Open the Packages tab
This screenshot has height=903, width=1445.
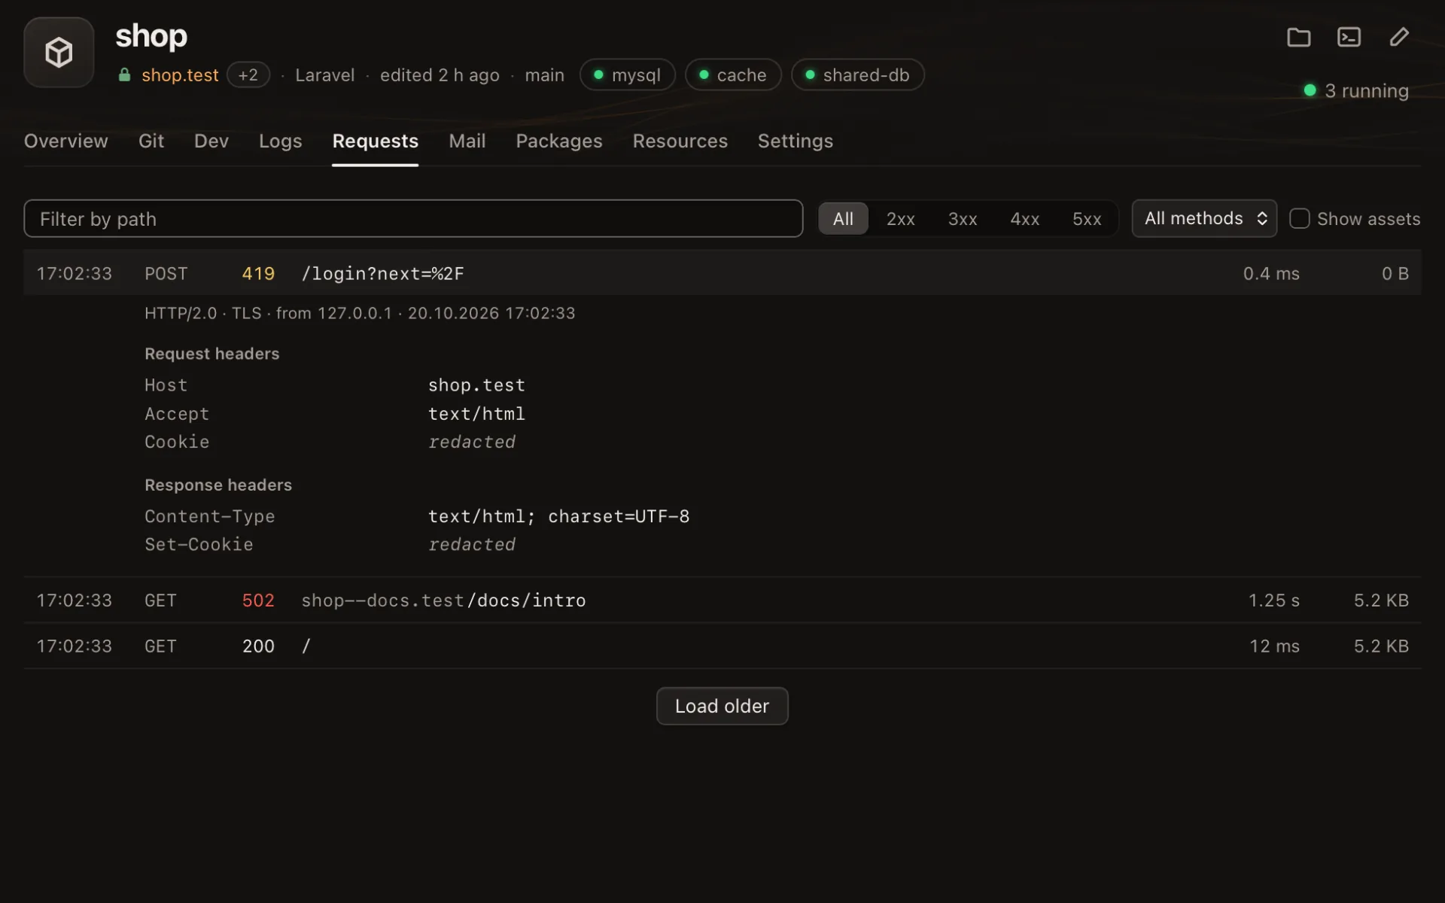(559, 141)
